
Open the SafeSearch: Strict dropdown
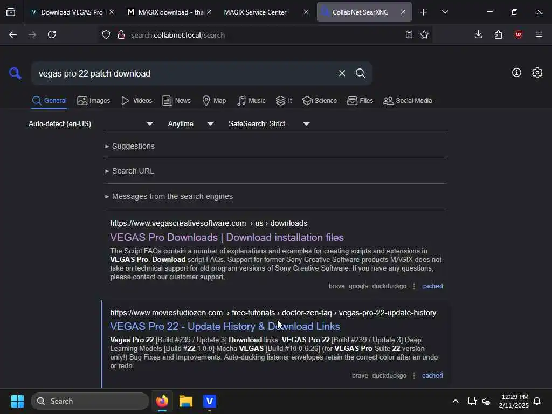tap(269, 123)
